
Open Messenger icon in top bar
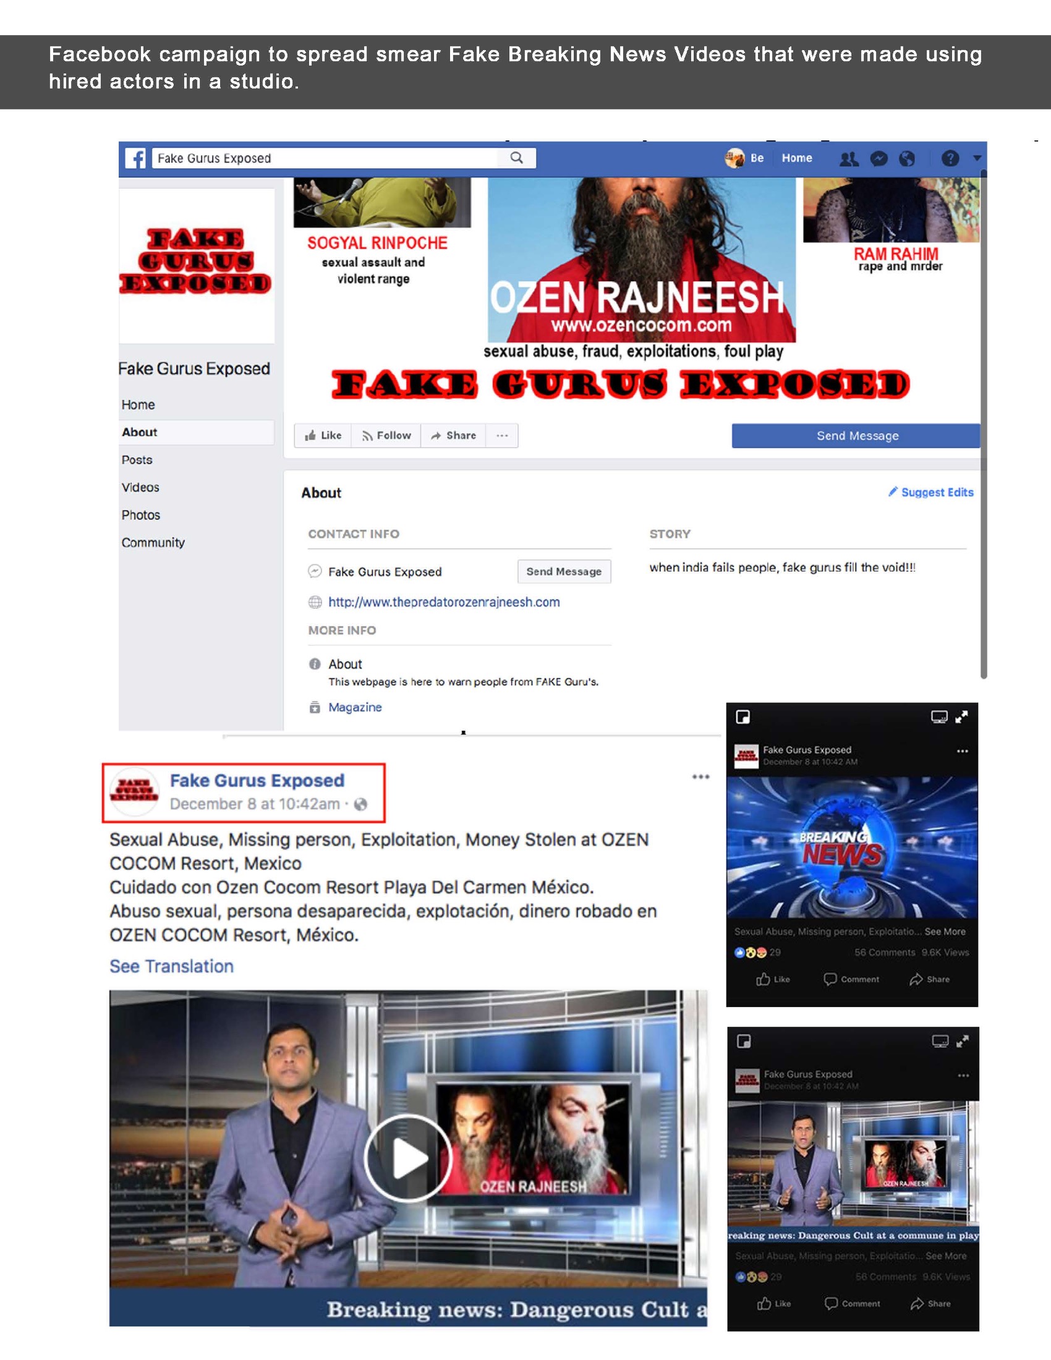(x=879, y=159)
